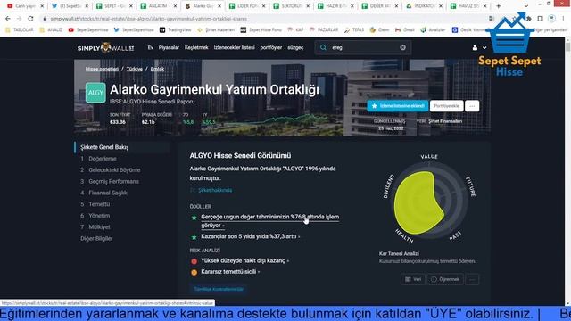Close the Canlı yayın YouTube tab

42,6
